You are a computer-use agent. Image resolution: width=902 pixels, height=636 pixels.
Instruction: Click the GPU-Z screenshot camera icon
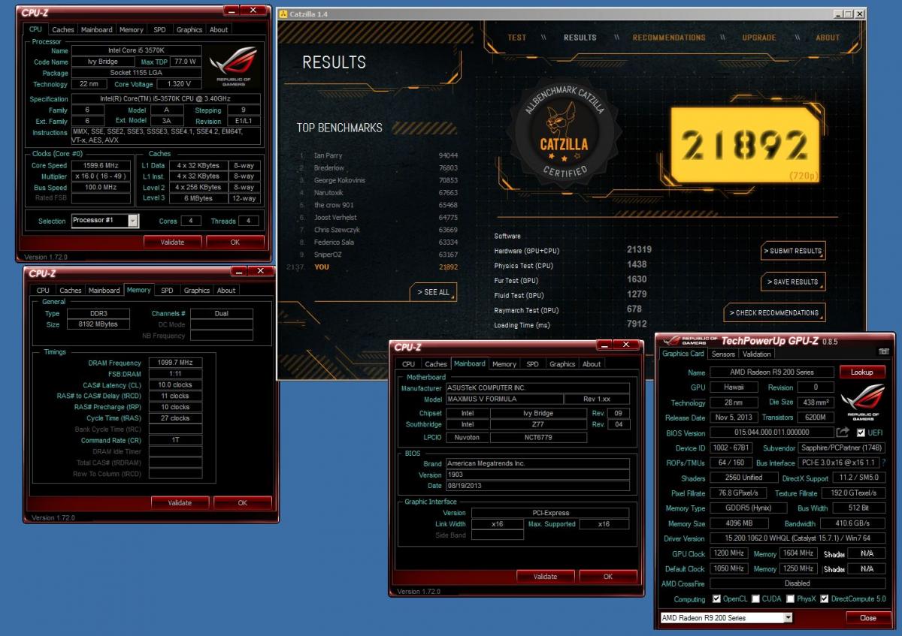click(x=883, y=351)
